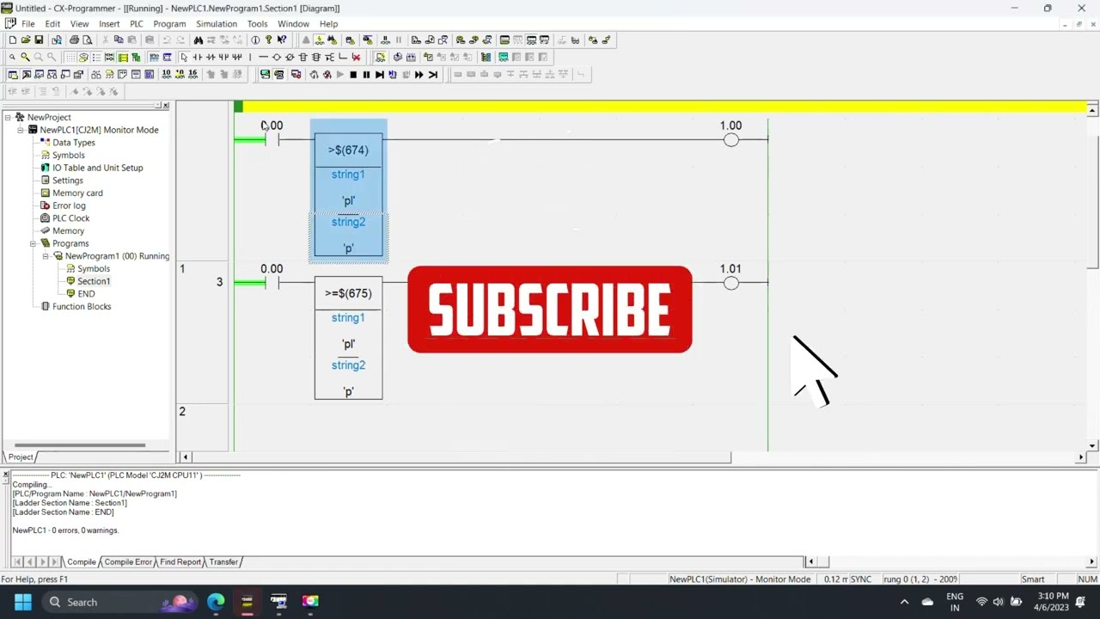This screenshot has width=1100, height=619.
Task: Select Memory card tree item
Action: coord(77,193)
